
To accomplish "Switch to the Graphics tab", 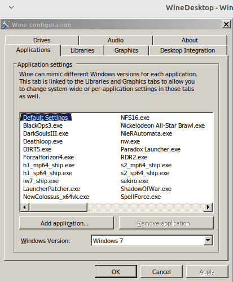I will tap(126, 50).
